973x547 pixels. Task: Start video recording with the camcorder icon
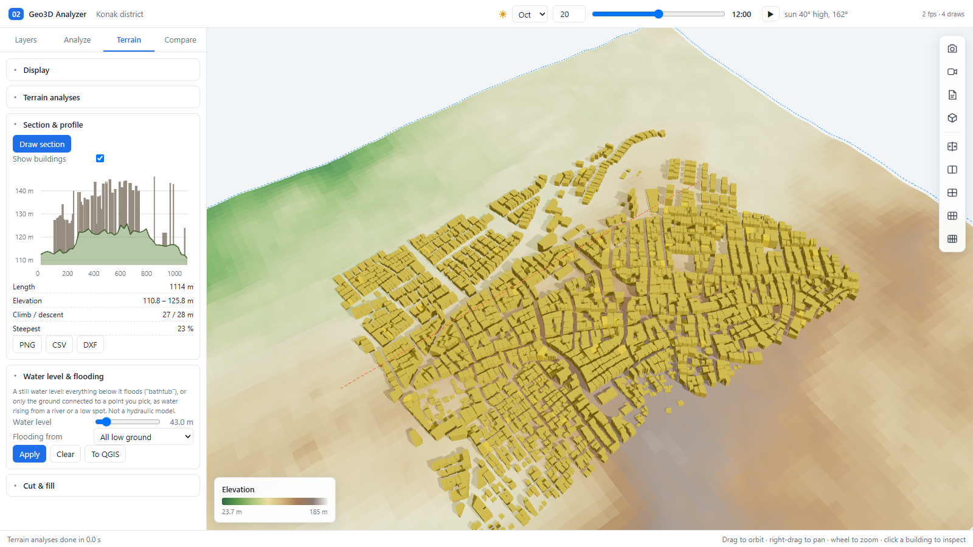point(952,72)
